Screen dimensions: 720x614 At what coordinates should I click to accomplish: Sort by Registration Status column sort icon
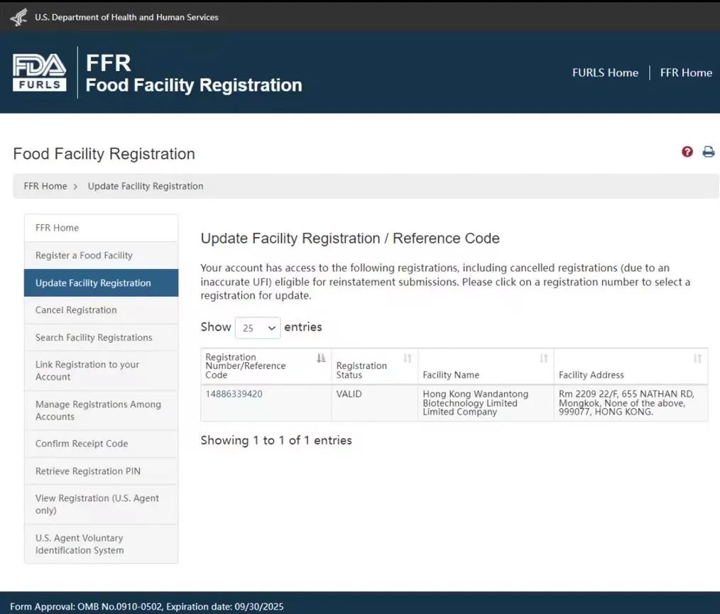tap(408, 358)
